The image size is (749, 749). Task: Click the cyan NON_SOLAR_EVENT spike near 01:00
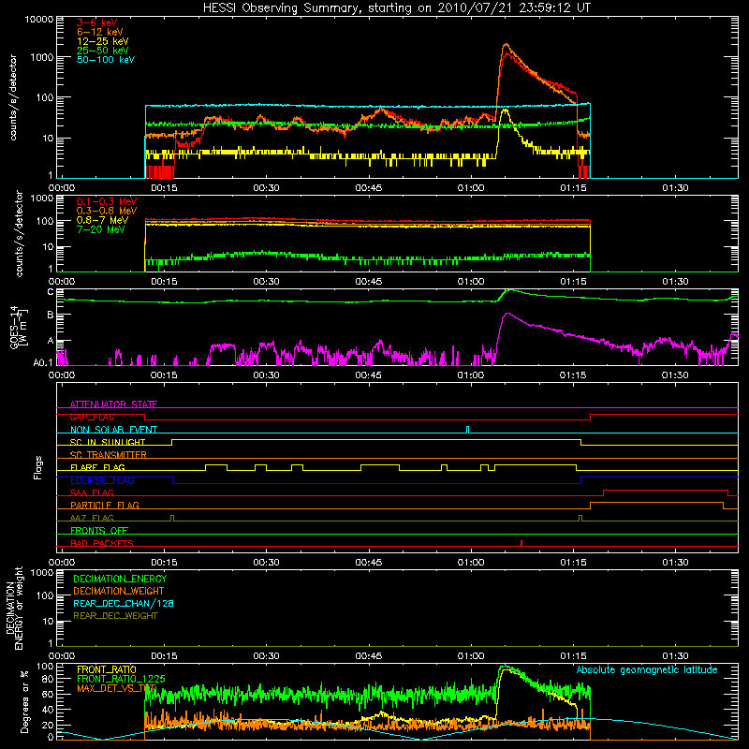pos(467,429)
